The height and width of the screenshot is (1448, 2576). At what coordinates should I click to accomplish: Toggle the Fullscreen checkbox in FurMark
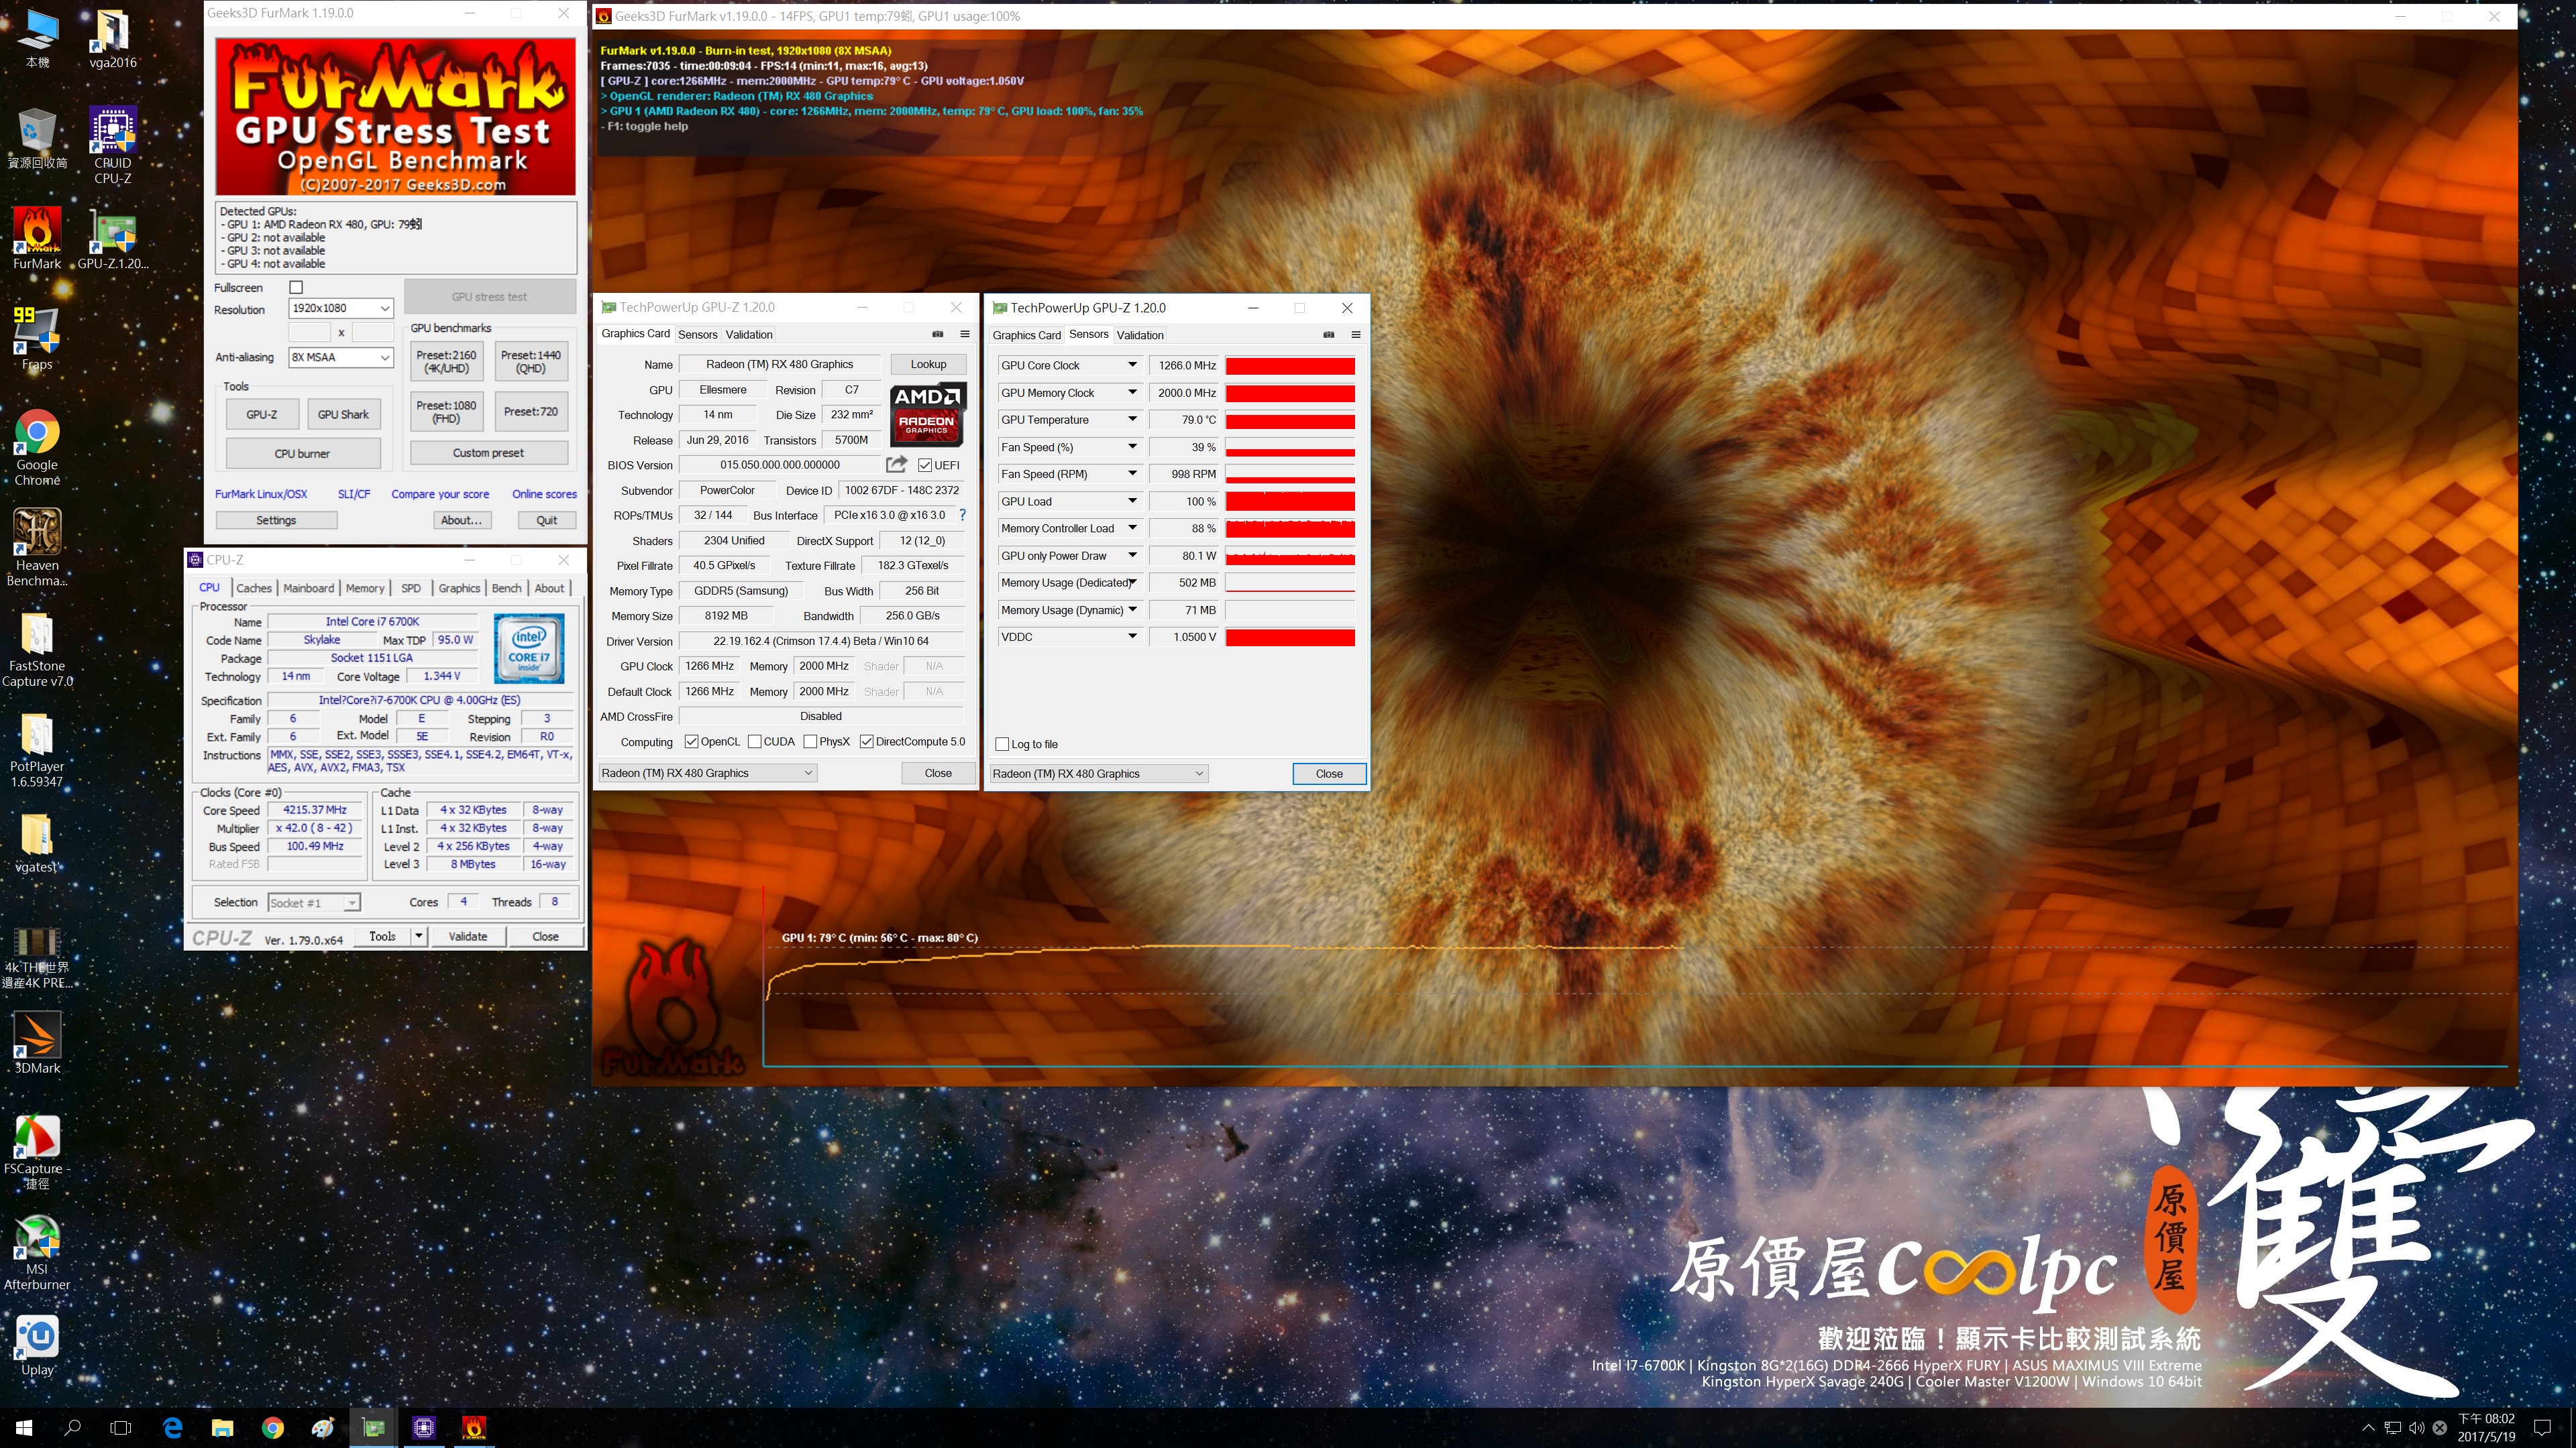(x=296, y=287)
